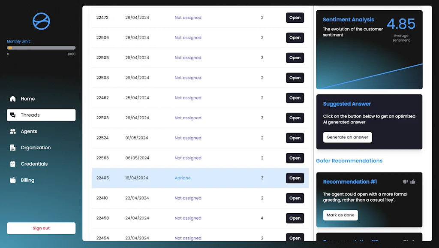Open Agents using the people icon
This screenshot has width=439, height=248.
[x=12, y=131]
